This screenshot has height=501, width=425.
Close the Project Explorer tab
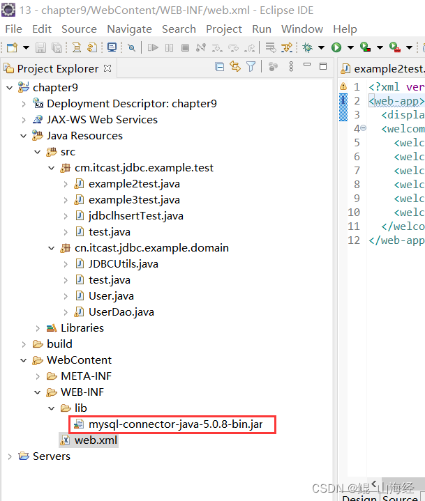(x=107, y=68)
